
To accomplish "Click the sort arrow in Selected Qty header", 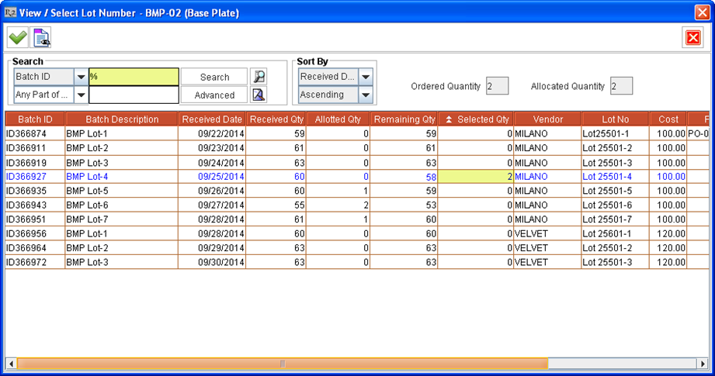I will tap(448, 119).
